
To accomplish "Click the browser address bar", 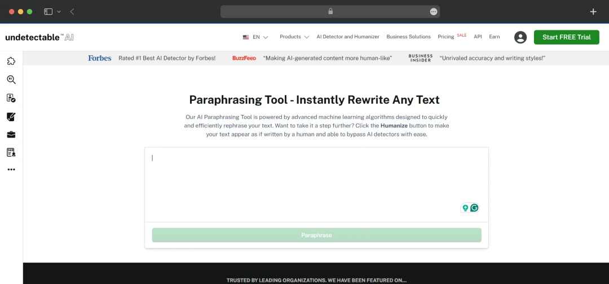I will tap(330, 12).
